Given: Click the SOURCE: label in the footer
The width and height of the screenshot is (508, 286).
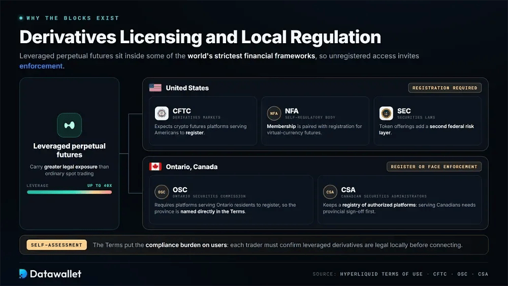Looking at the screenshot, I should (324, 274).
